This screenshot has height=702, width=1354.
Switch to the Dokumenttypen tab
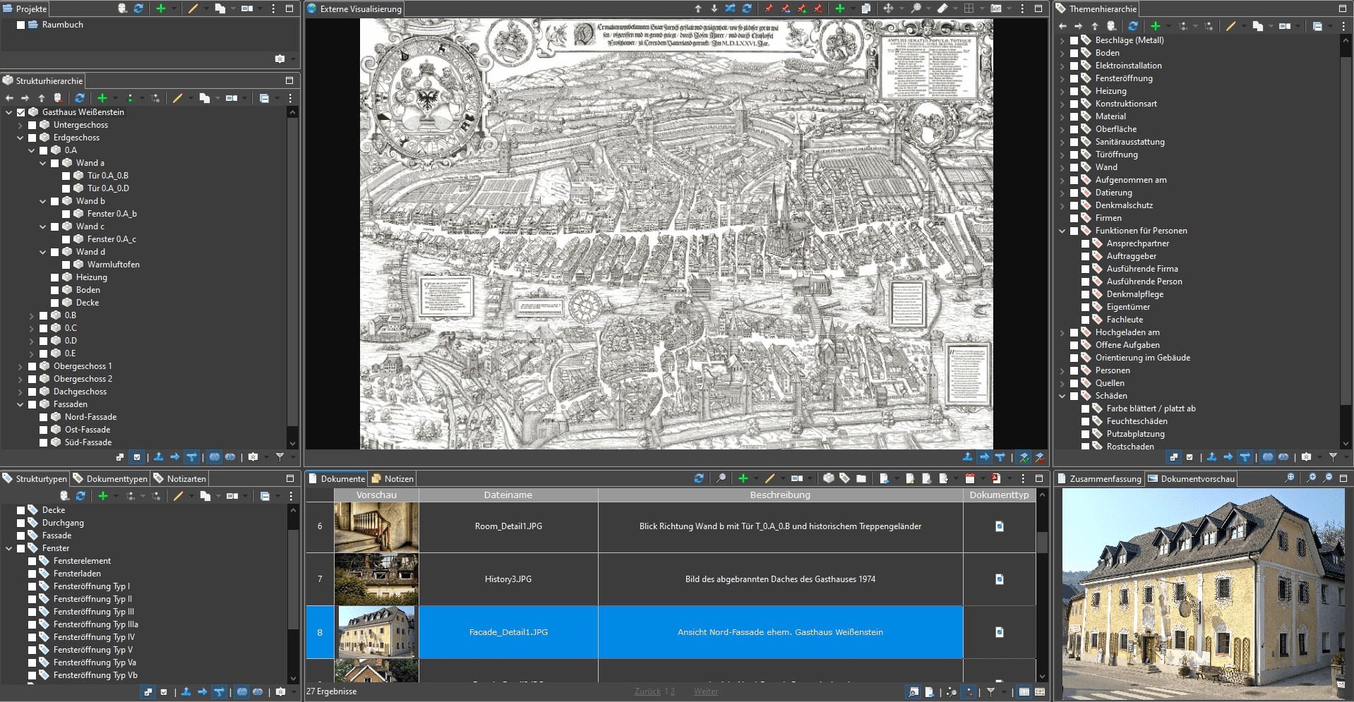click(x=110, y=478)
